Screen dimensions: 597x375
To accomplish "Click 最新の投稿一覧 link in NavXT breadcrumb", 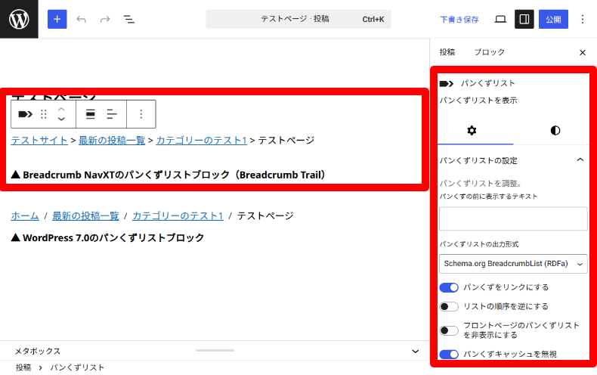I will [112, 141].
